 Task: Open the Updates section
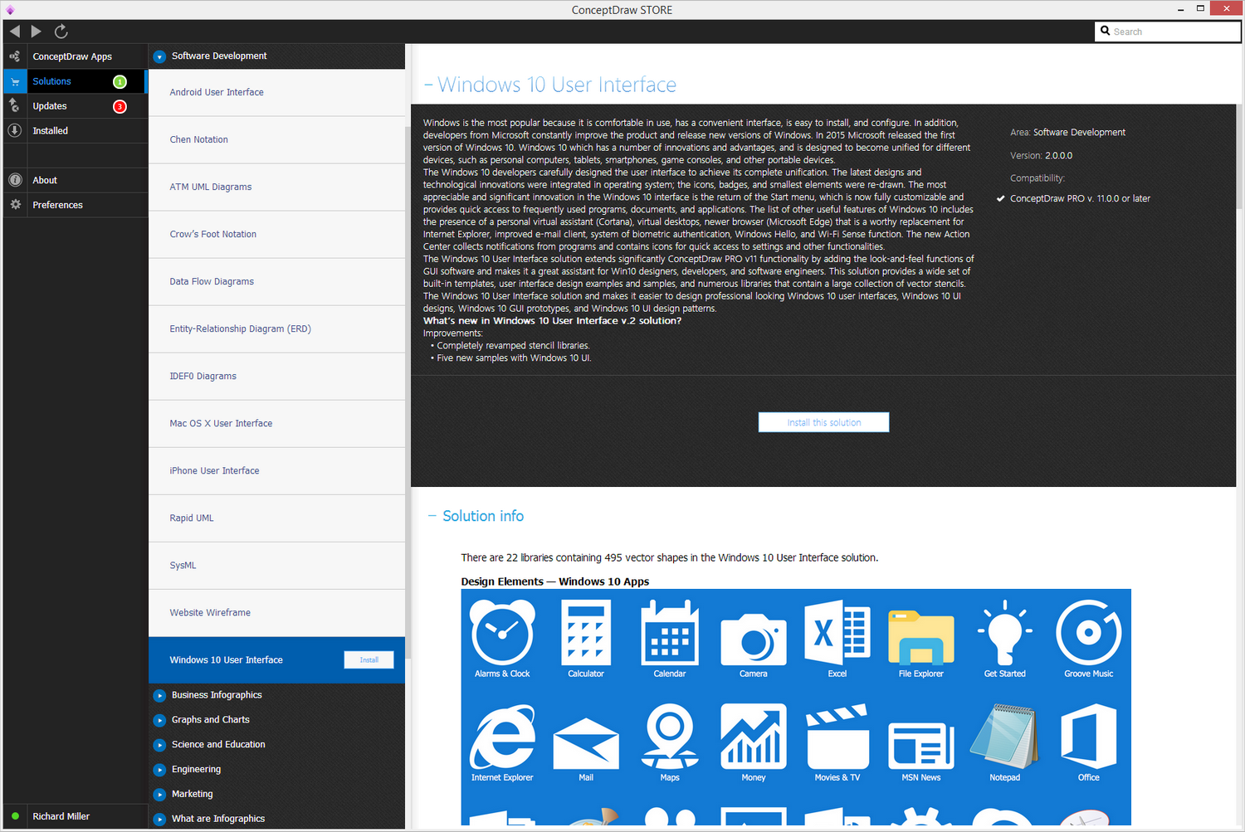point(50,106)
